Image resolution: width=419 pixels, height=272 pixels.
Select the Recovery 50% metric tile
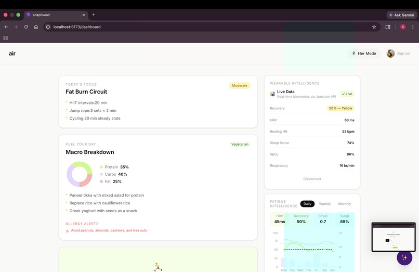coord(301,219)
